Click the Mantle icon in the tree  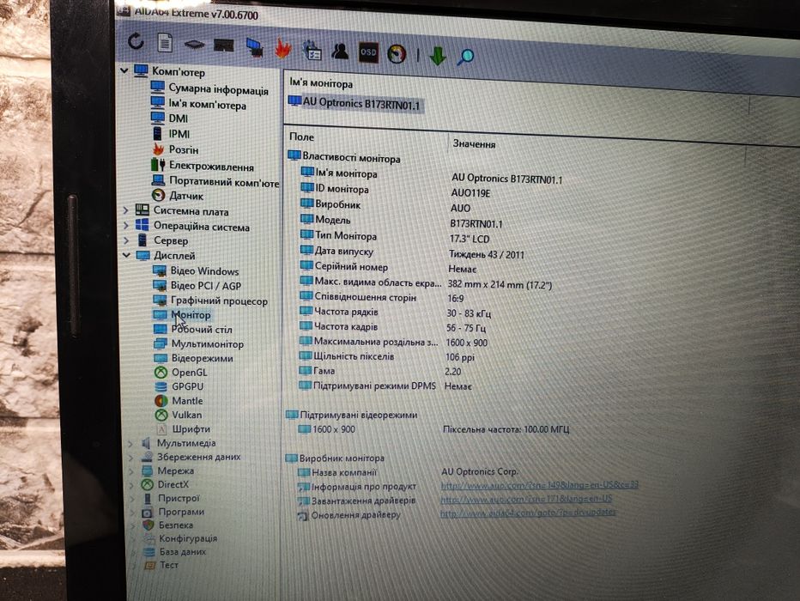(161, 401)
